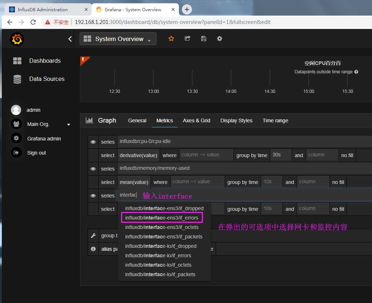
Task: Click the 空闲CPU百分百 panel title
Action: click(x=323, y=63)
